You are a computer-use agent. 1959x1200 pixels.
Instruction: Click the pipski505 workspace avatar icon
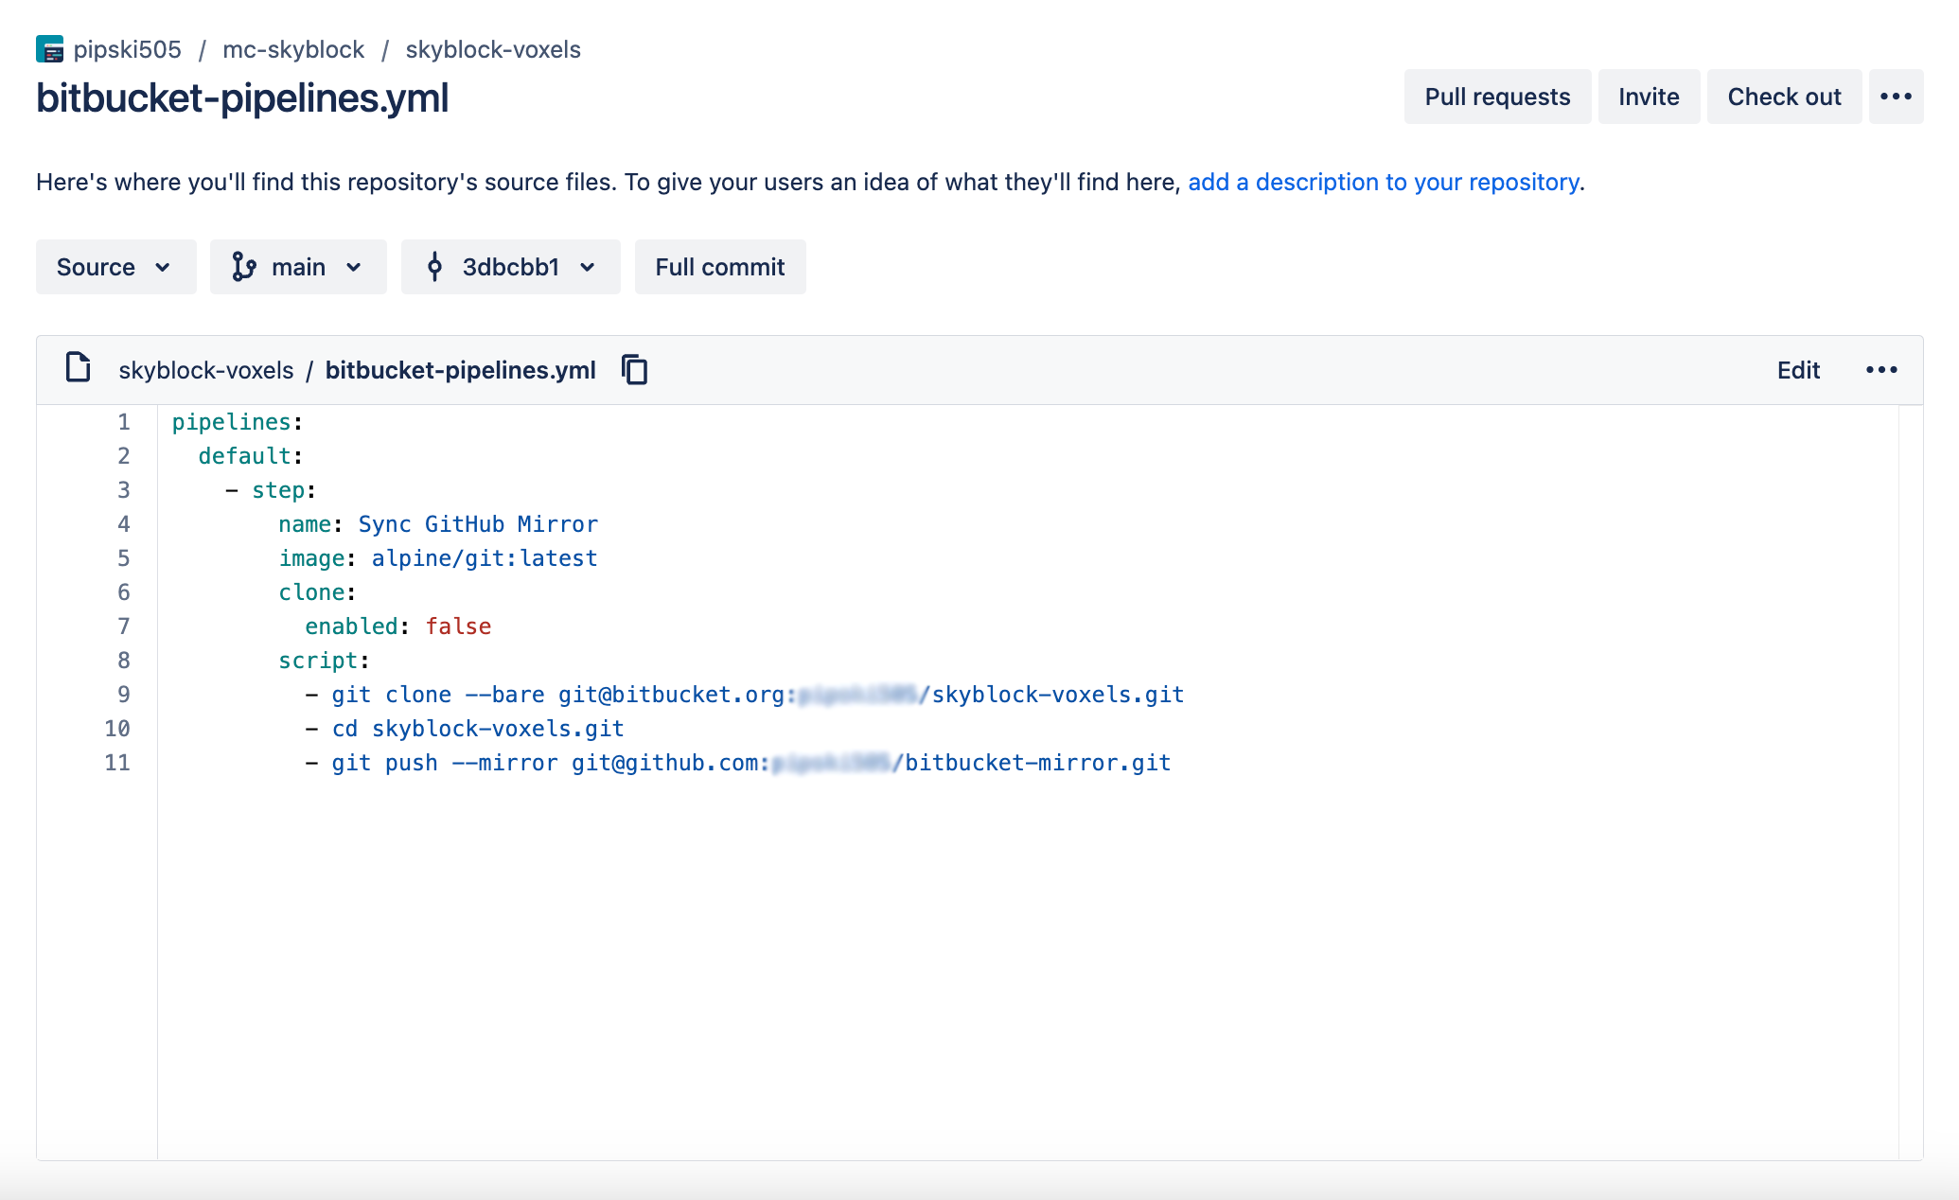pos(49,49)
